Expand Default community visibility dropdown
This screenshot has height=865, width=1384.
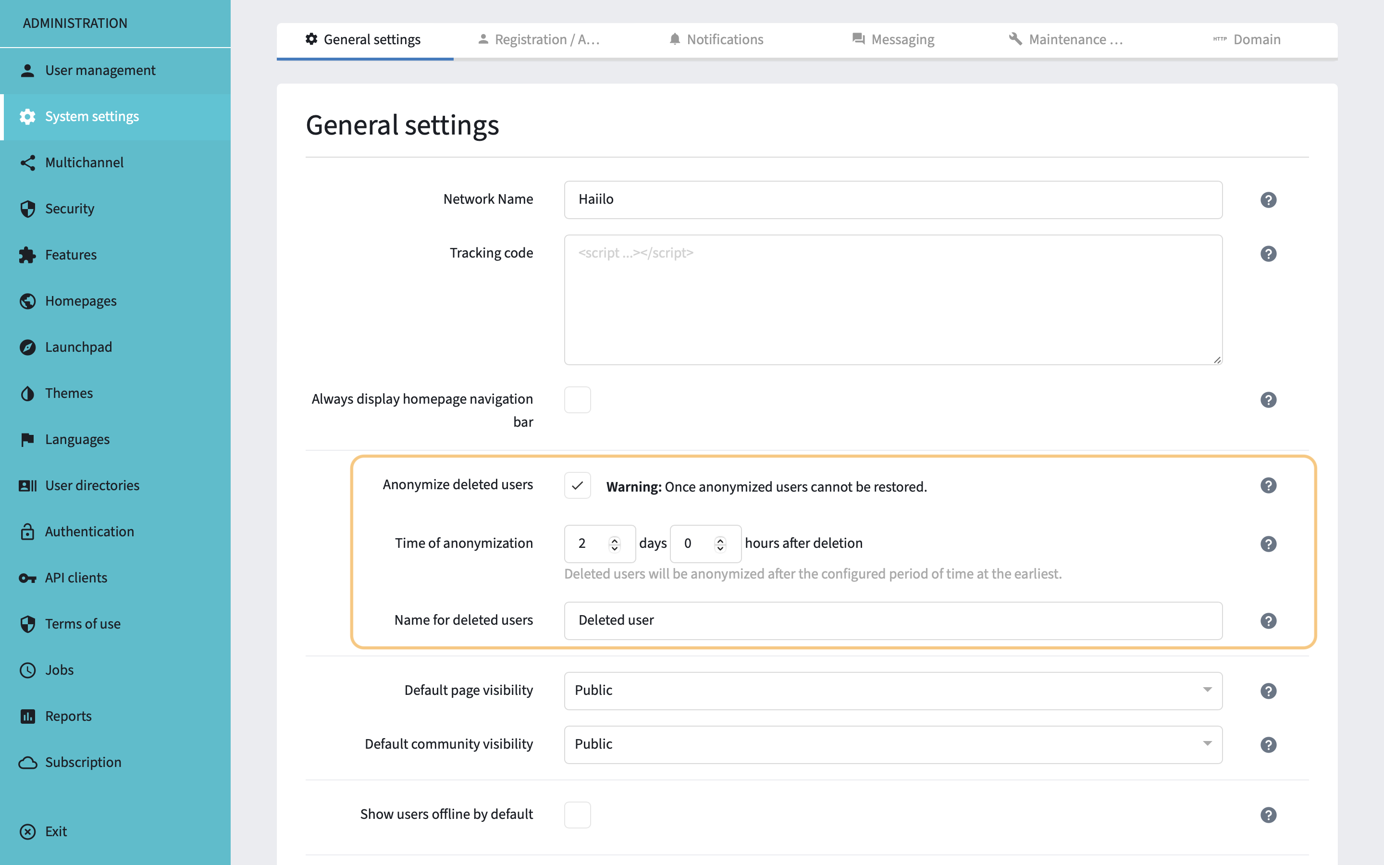(893, 744)
